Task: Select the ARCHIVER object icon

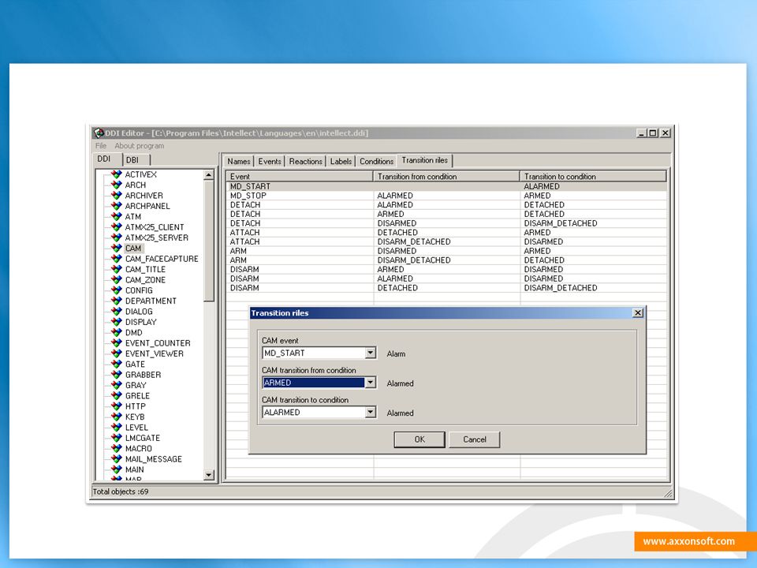Action: 117,196
